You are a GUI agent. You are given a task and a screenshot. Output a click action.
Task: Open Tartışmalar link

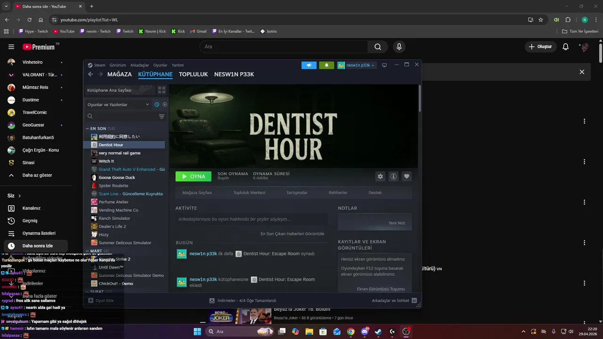pyautogui.click(x=297, y=193)
